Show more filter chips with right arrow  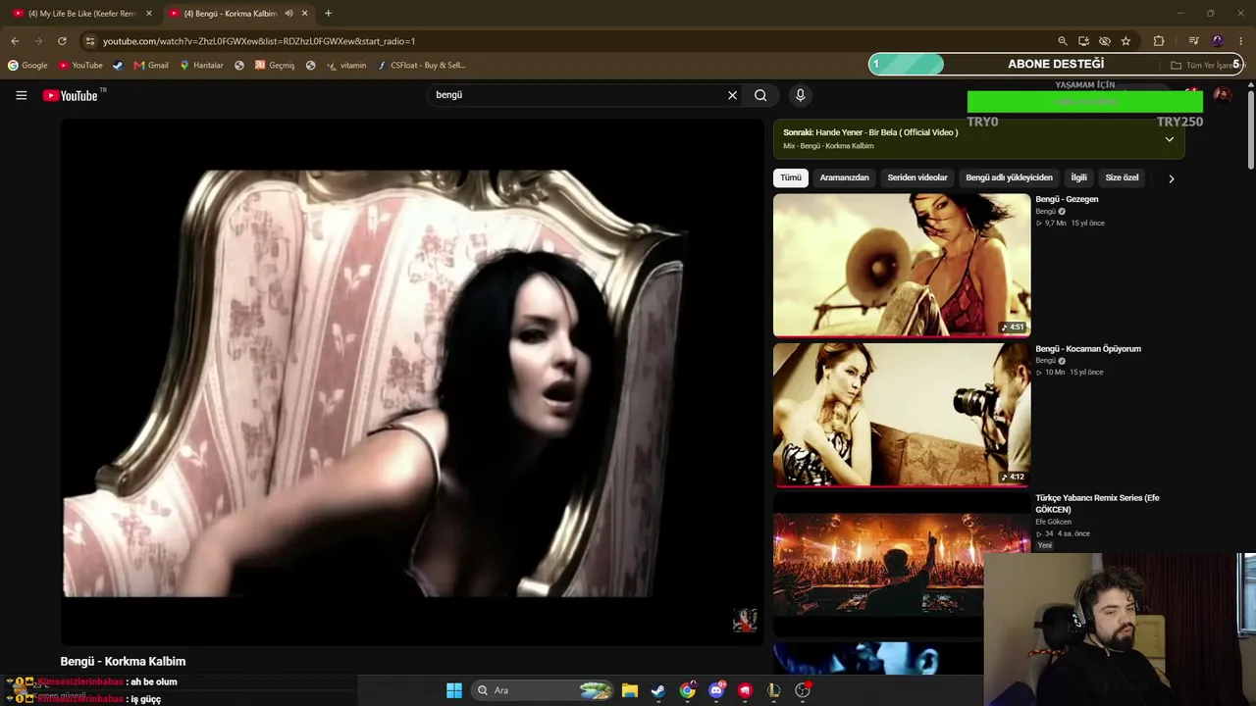(1171, 178)
